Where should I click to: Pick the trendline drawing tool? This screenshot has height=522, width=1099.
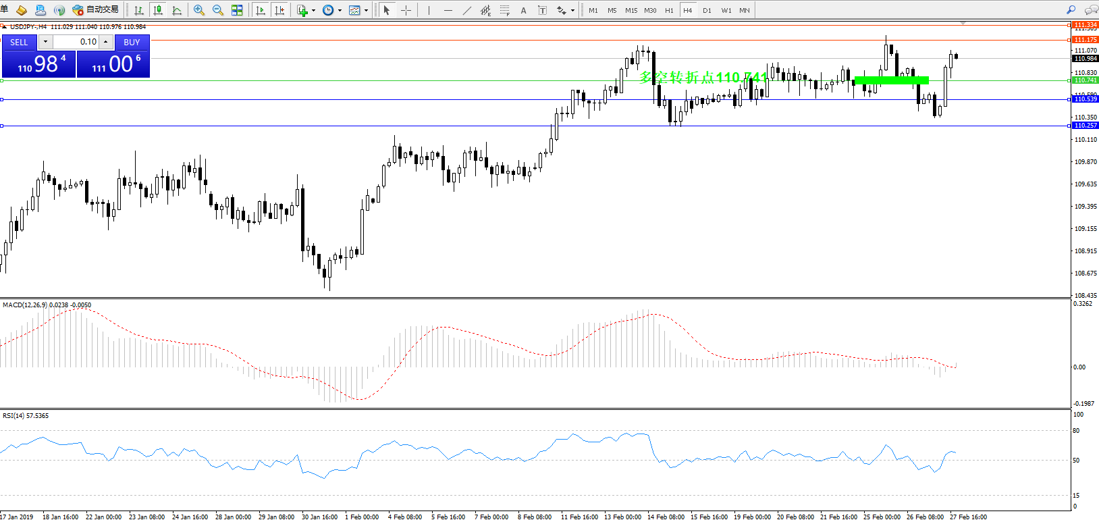pyautogui.click(x=467, y=10)
